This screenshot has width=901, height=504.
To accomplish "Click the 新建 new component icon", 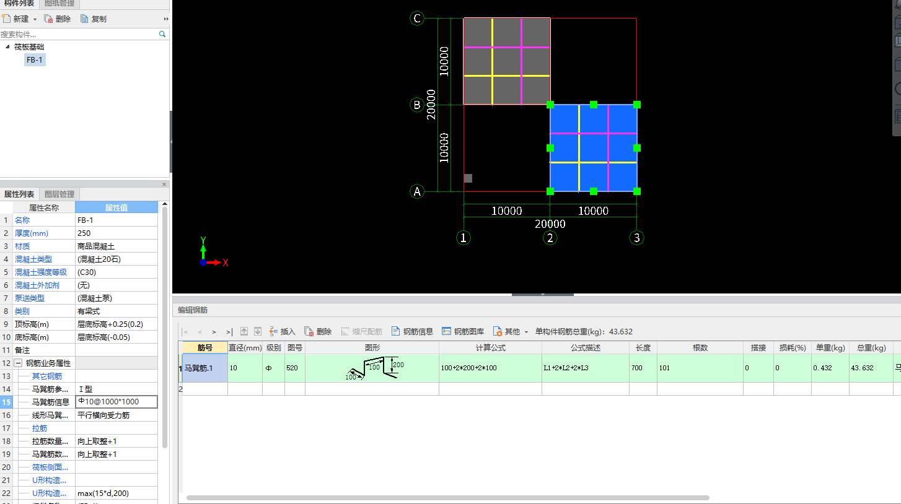I will 7,19.
